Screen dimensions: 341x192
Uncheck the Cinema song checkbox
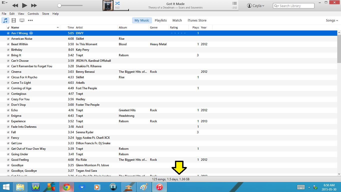[8, 72]
